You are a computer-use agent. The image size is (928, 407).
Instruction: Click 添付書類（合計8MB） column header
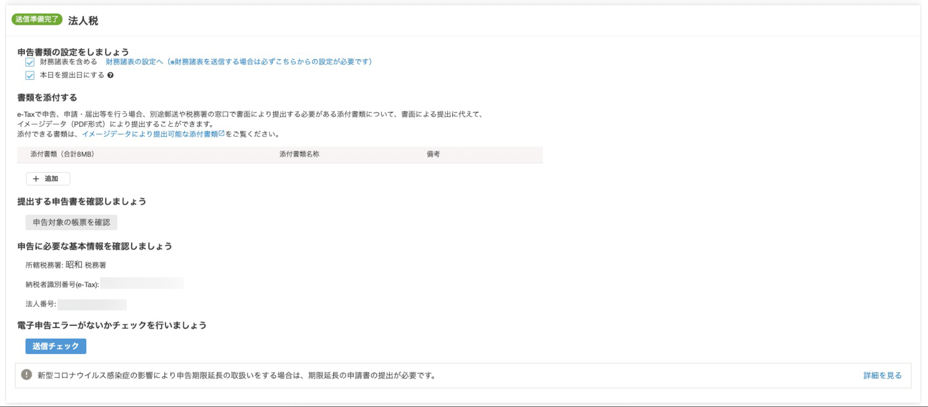click(x=62, y=154)
